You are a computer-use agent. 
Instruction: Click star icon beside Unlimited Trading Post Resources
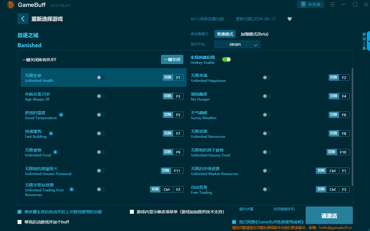72,189
